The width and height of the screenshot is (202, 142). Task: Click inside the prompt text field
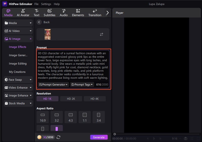[73, 66]
